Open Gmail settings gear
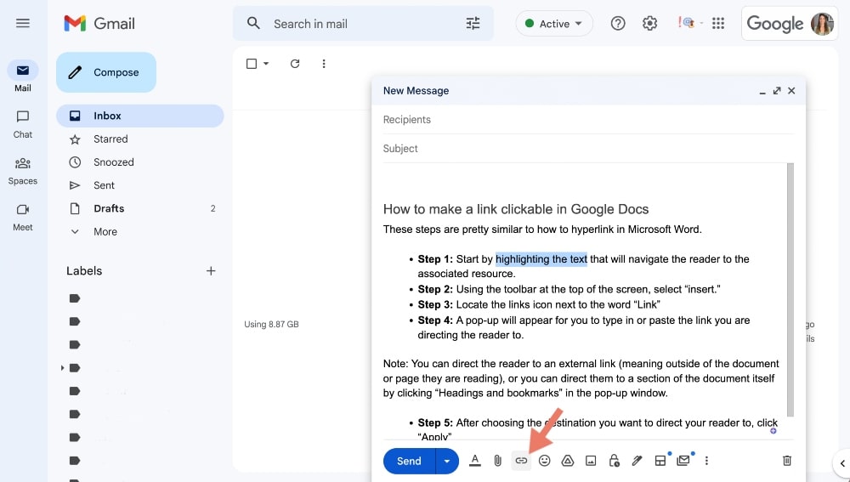 650,24
